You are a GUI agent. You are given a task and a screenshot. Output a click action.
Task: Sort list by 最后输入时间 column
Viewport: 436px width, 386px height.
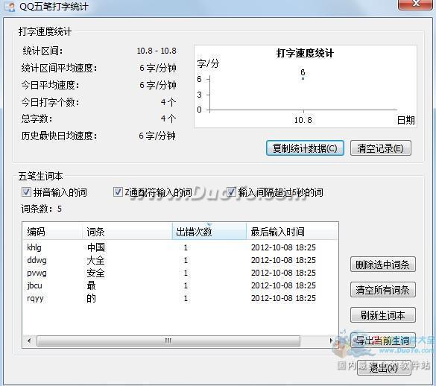[x=292, y=232]
